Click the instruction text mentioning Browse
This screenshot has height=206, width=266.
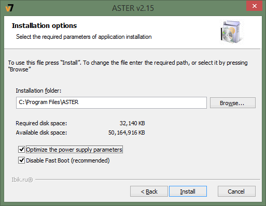pos(128,66)
